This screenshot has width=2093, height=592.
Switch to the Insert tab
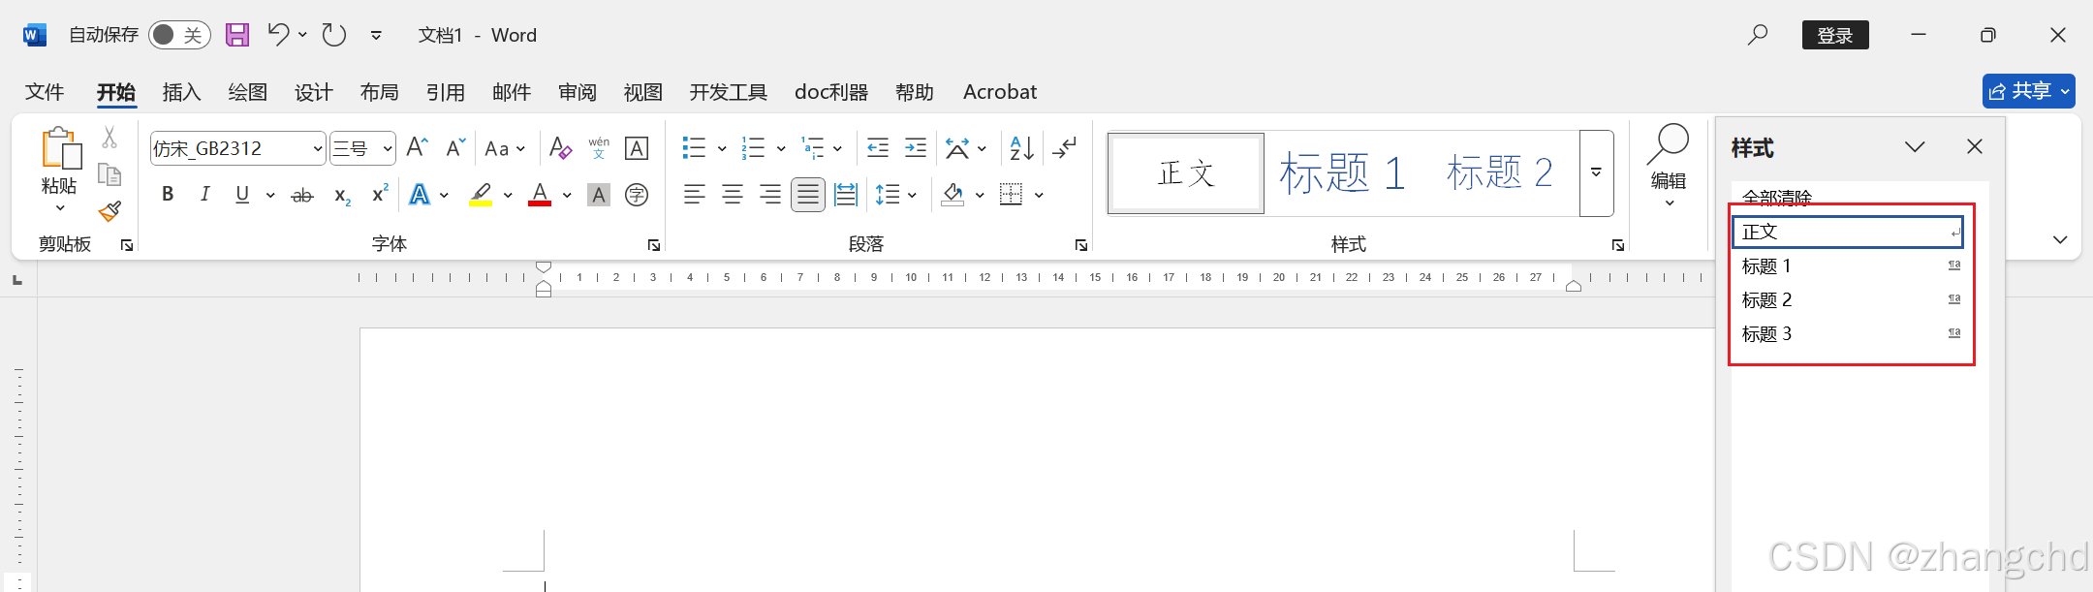182,92
